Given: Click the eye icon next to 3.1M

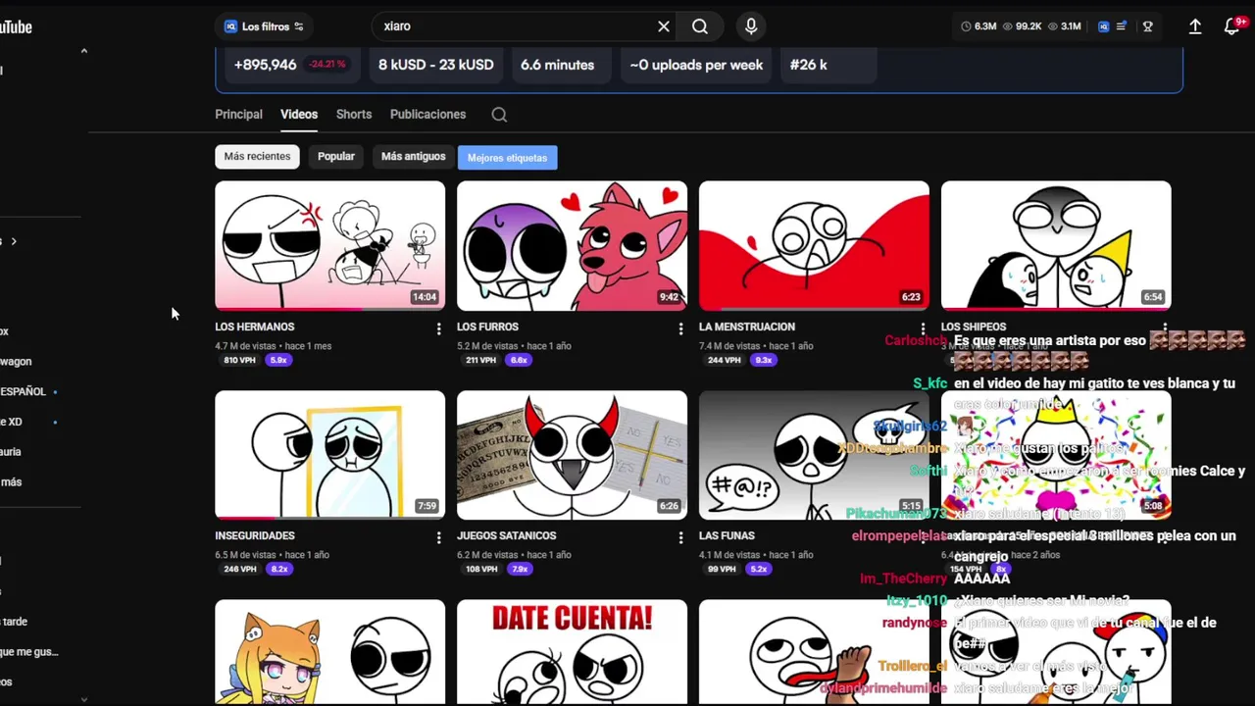Looking at the screenshot, I should [1053, 26].
